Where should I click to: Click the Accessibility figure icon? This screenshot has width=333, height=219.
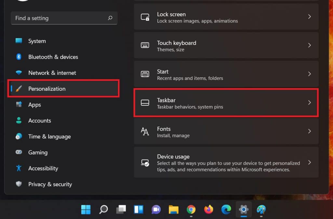click(x=19, y=168)
